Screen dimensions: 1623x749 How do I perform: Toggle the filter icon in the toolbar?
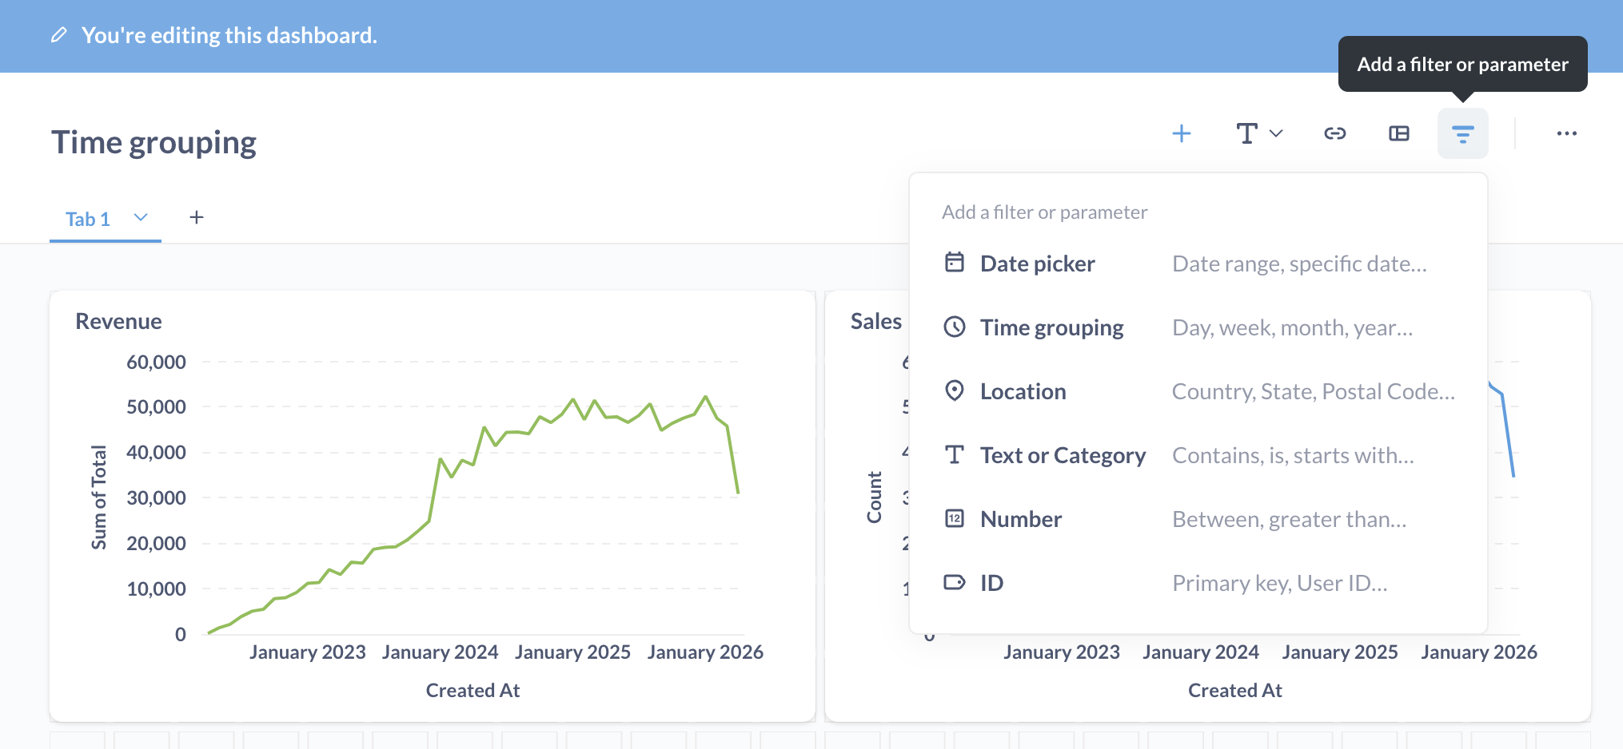(1462, 133)
